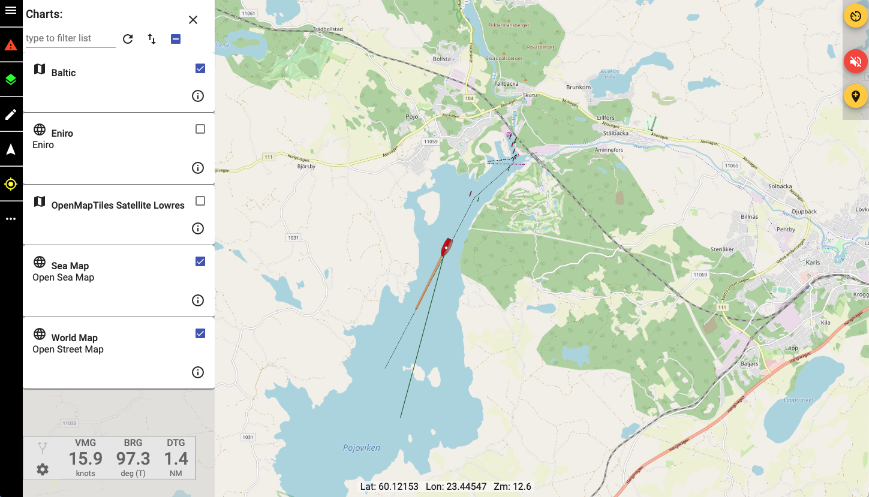
Task: Refresh the chart list
Action: [128, 39]
